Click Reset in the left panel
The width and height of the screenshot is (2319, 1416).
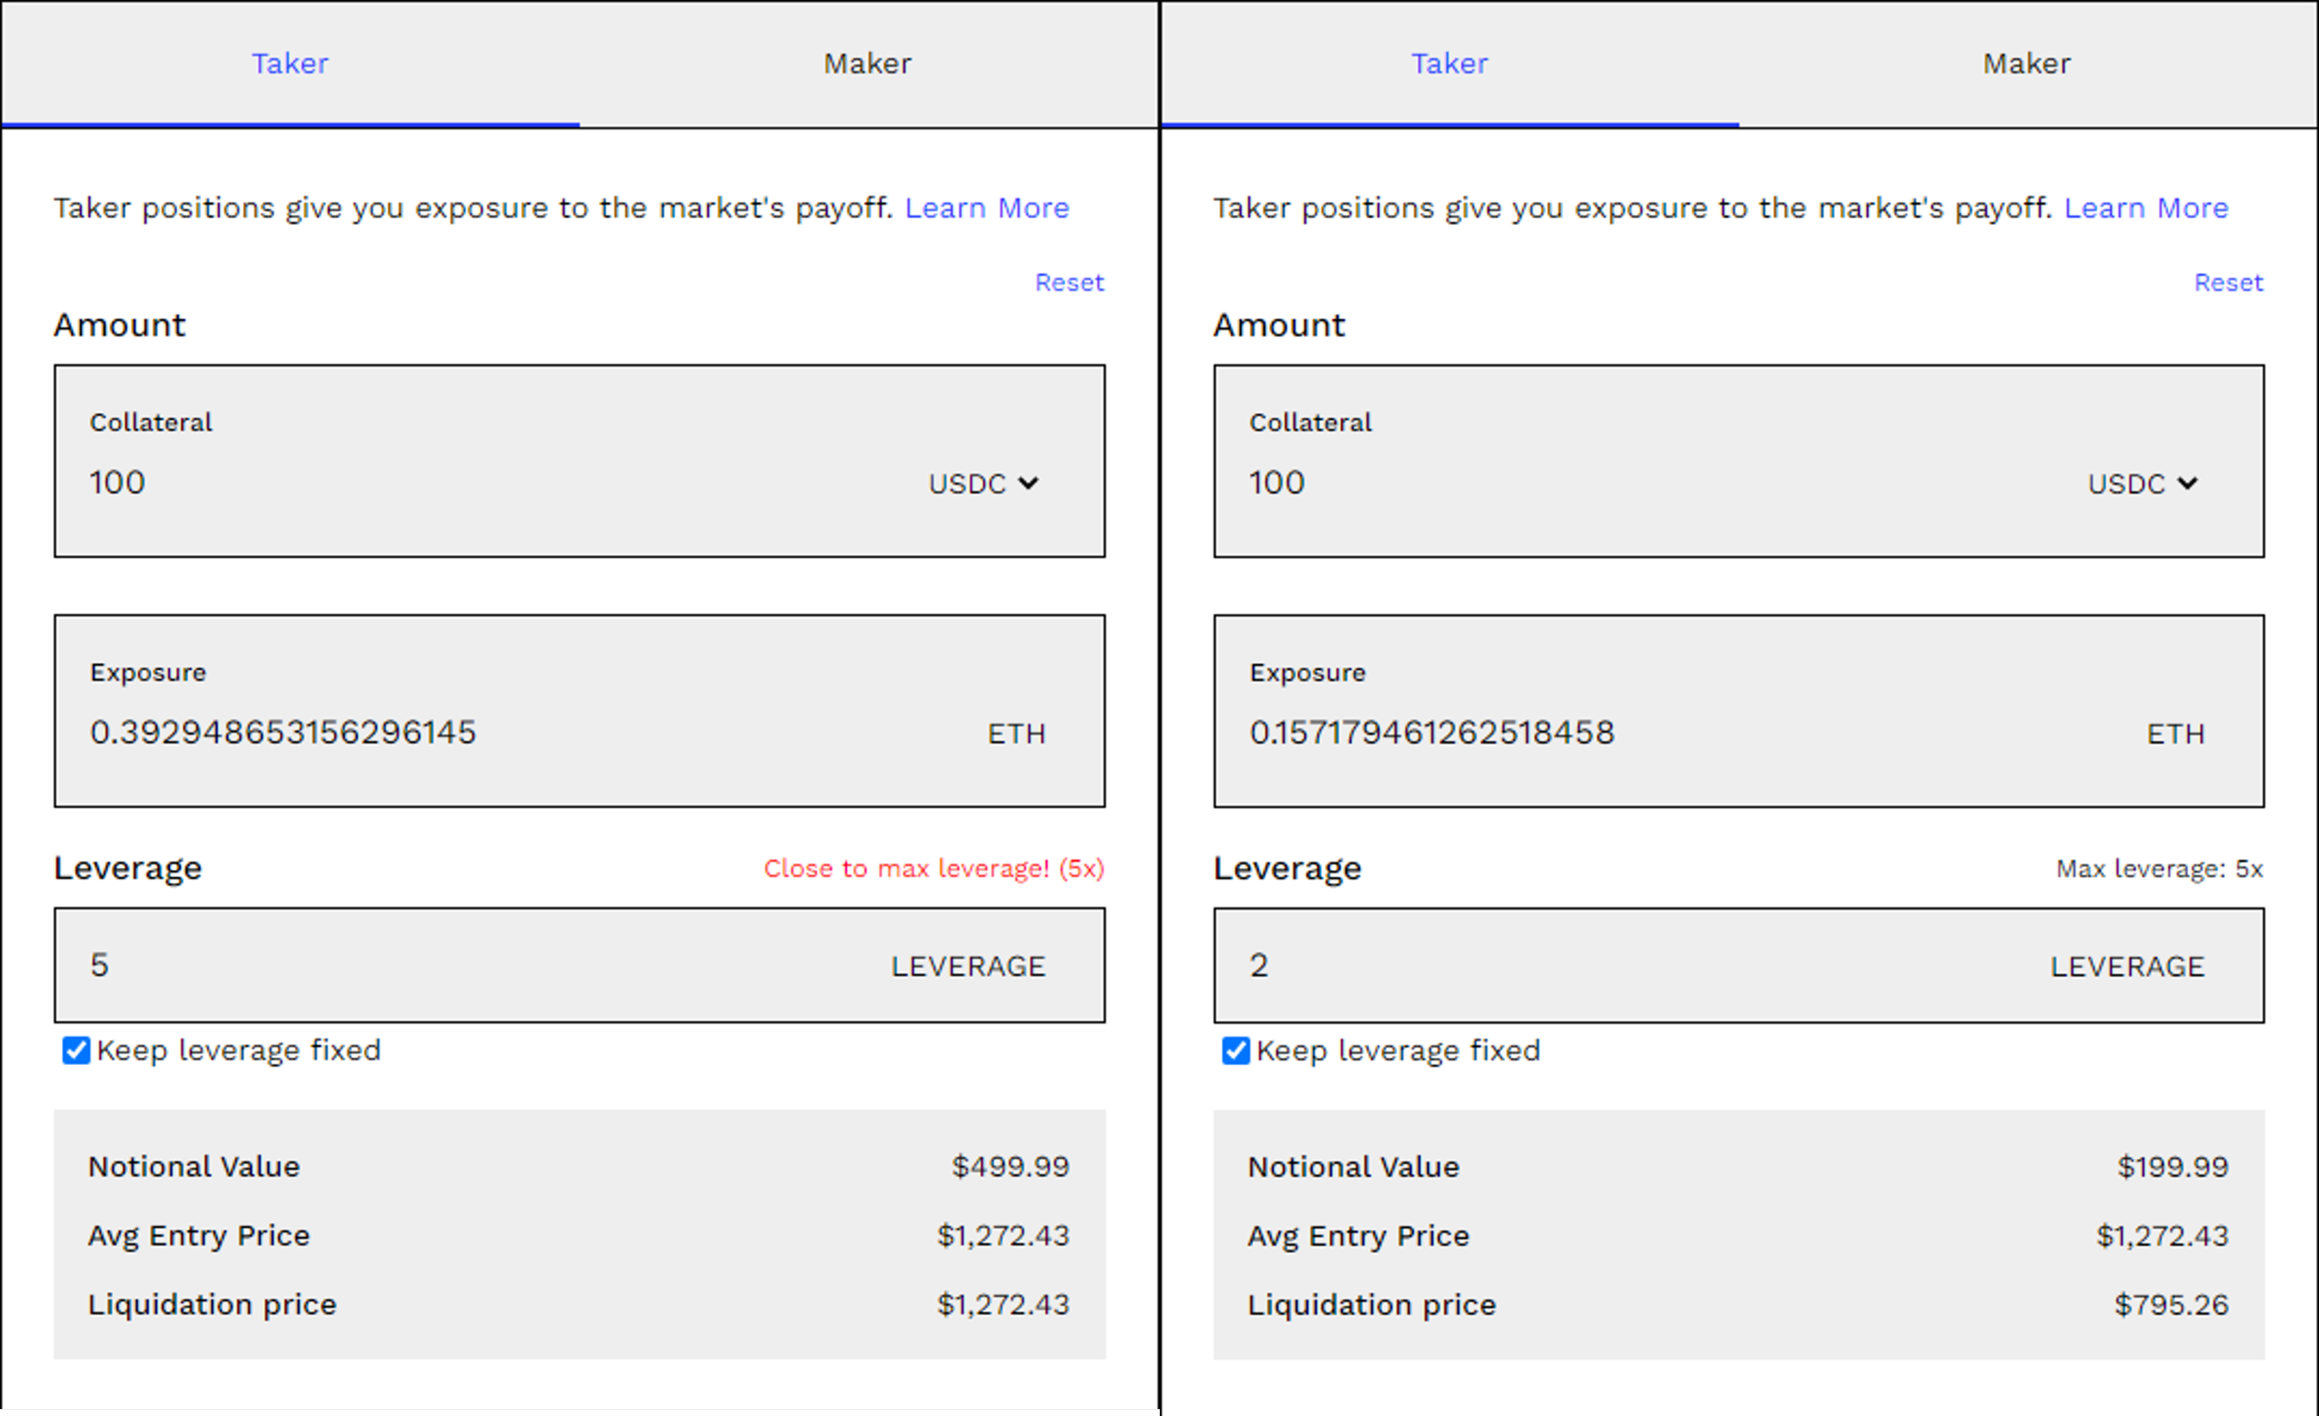pos(1069,282)
